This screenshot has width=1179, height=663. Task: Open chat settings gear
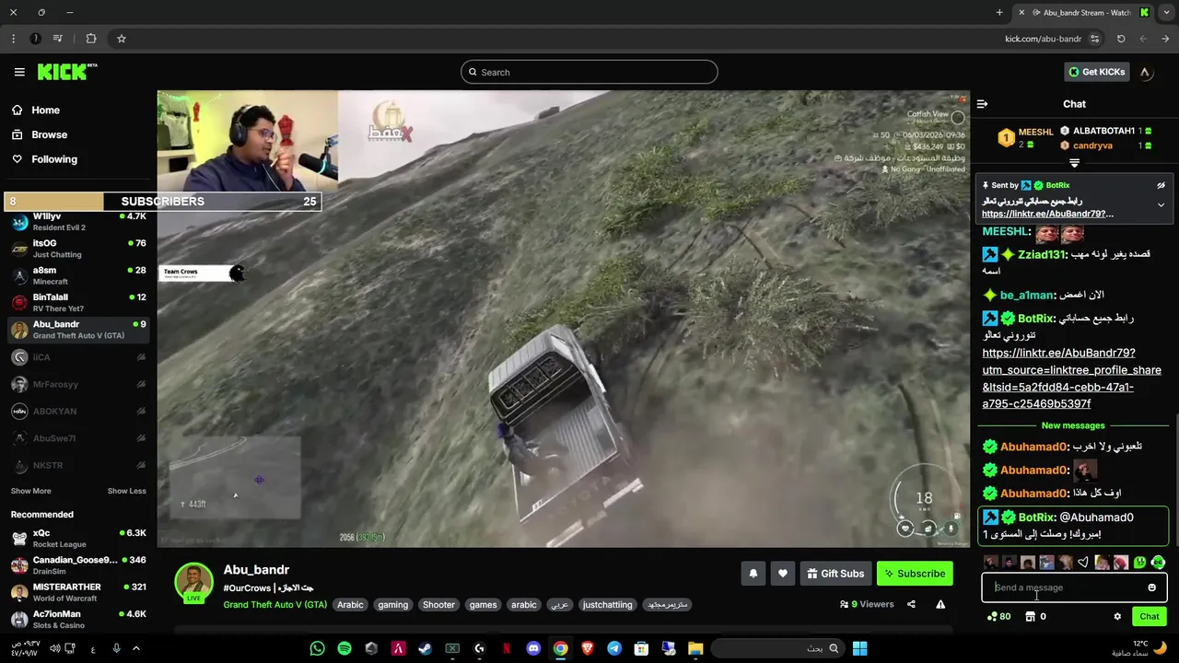click(x=1117, y=617)
